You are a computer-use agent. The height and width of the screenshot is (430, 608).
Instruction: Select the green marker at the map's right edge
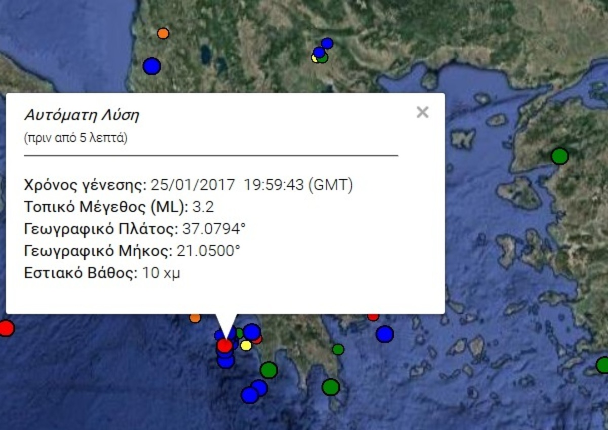point(602,365)
